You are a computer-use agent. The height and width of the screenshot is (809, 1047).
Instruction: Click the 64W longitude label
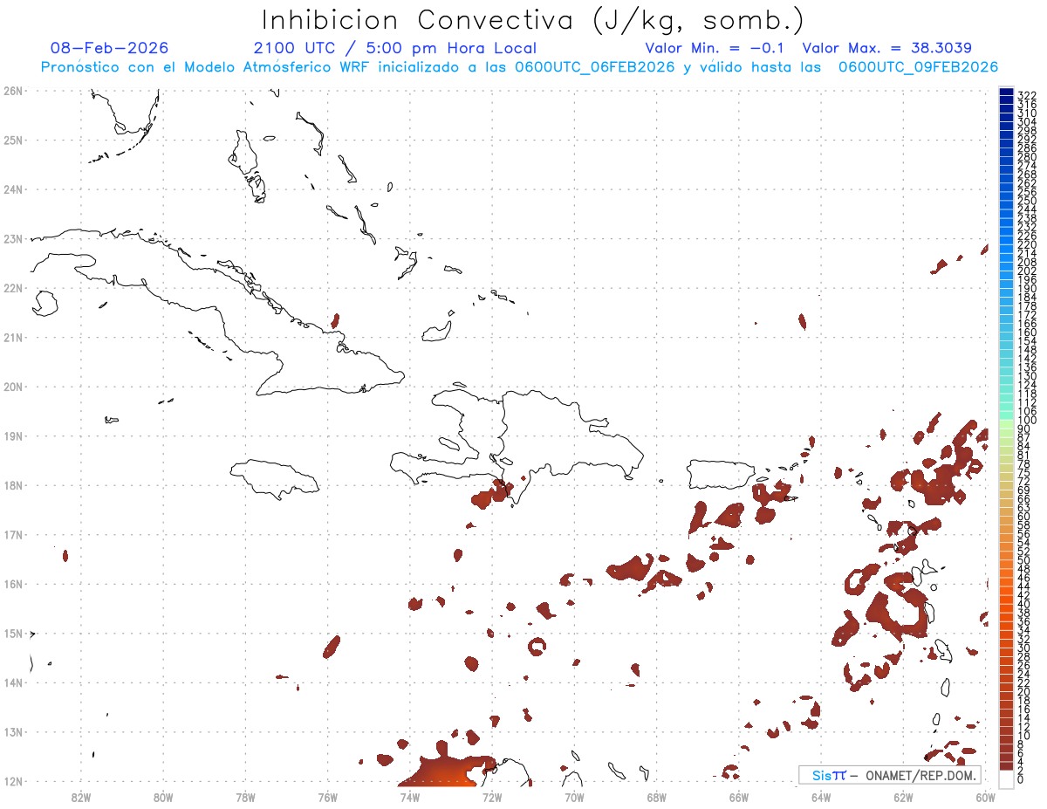click(x=821, y=797)
